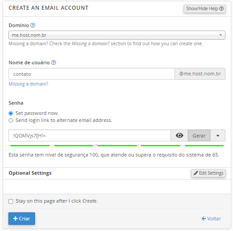Viewport: 233px width, 231px height.
Task: Click the question mark on Show/Hide Help
Action: [221, 8]
